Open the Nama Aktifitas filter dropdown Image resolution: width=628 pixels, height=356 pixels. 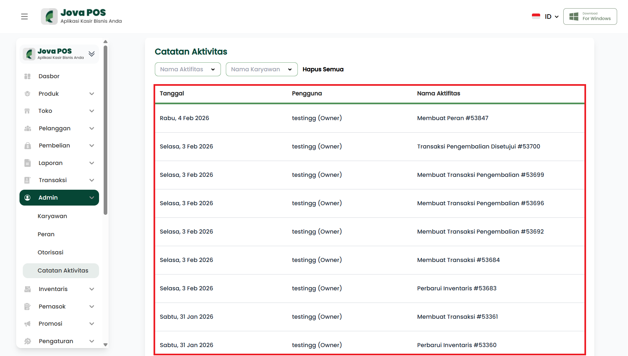click(x=188, y=69)
